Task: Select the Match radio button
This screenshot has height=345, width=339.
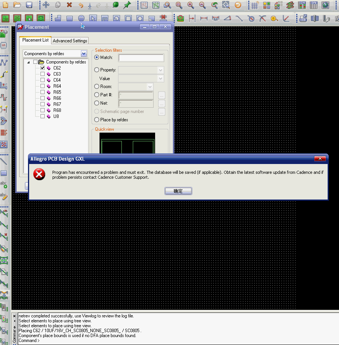Action: pos(96,57)
